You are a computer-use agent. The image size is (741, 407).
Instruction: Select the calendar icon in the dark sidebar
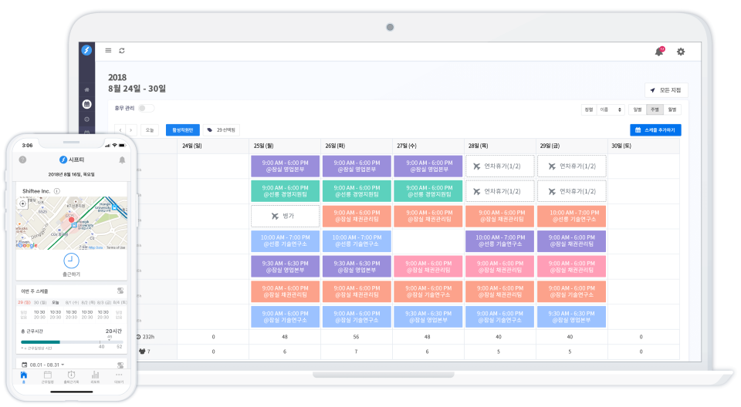87,104
